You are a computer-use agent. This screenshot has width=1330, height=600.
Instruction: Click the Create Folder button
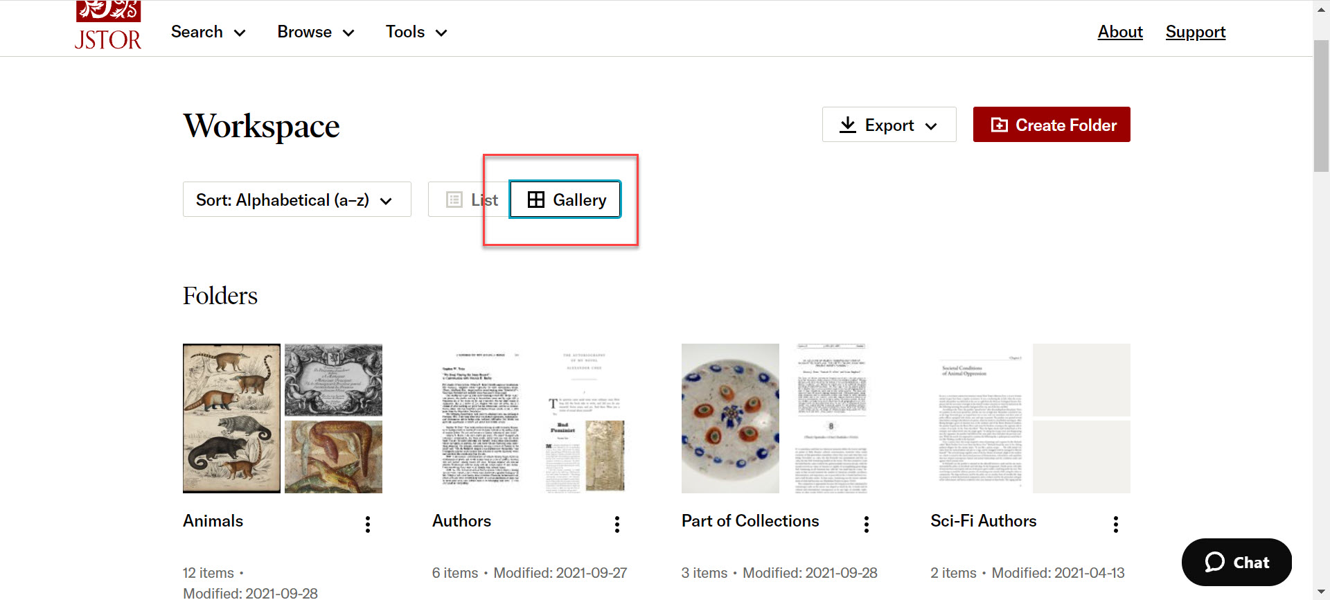pyautogui.click(x=1052, y=125)
